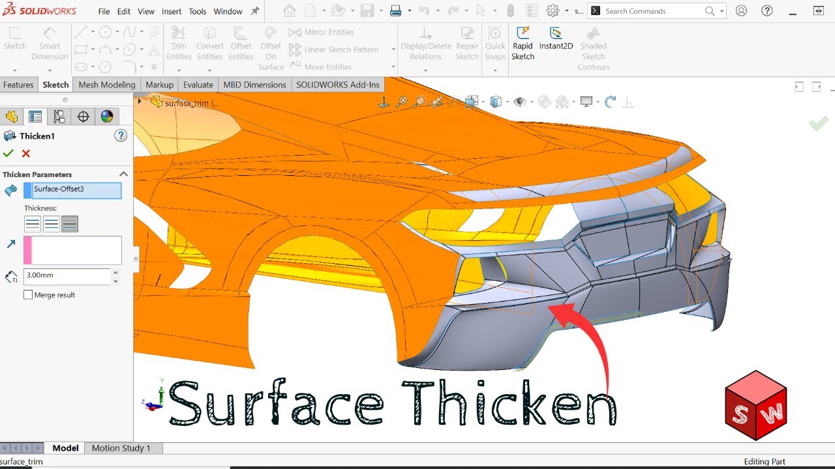
Task: Open the File menu
Action: [x=104, y=12]
